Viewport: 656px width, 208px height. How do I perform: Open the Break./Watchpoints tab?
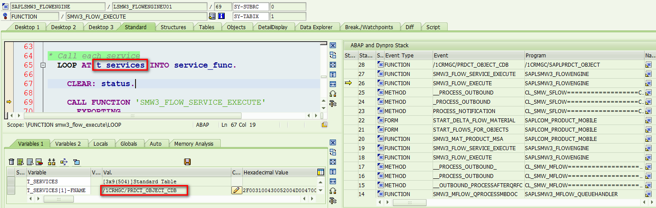coord(369,27)
